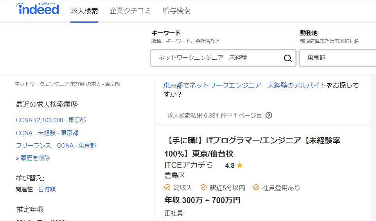Select the 求人検索 tab
Image resolution: width=376 pixels, height=221 pixels.
click(x=84, y=11)
